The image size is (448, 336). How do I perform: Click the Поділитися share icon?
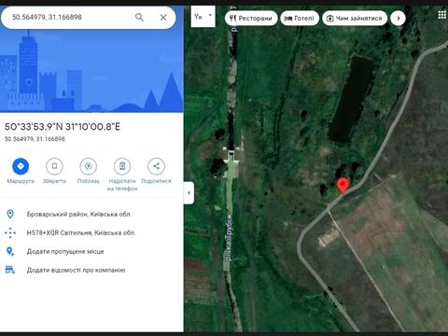pyautogui.click(x=156, y=166)
